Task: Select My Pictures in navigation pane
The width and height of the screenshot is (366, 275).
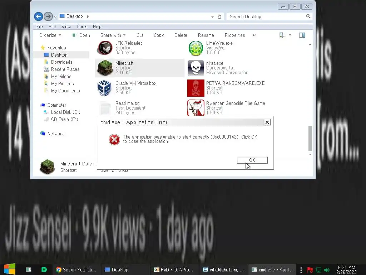Action: click(62, 84)
